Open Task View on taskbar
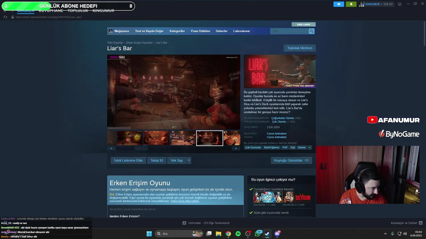The image size is (426, 239). pyautogui.click(x=209, y=234)
